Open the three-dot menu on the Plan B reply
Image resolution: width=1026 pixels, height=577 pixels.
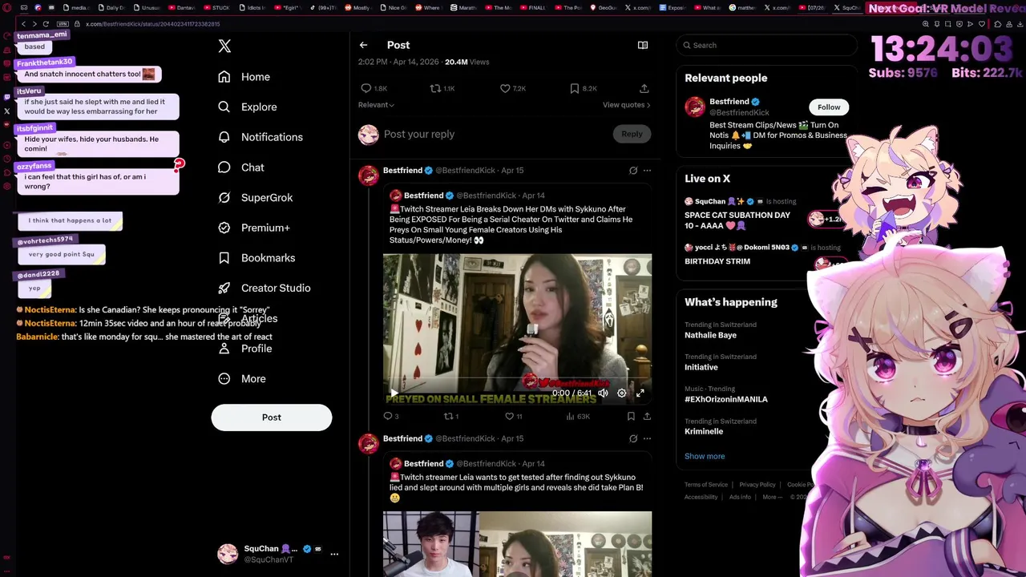pos(647,438)
